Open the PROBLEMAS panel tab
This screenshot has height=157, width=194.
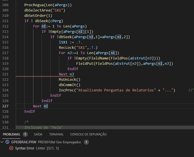pyautogui.click(x=11, y=134)
